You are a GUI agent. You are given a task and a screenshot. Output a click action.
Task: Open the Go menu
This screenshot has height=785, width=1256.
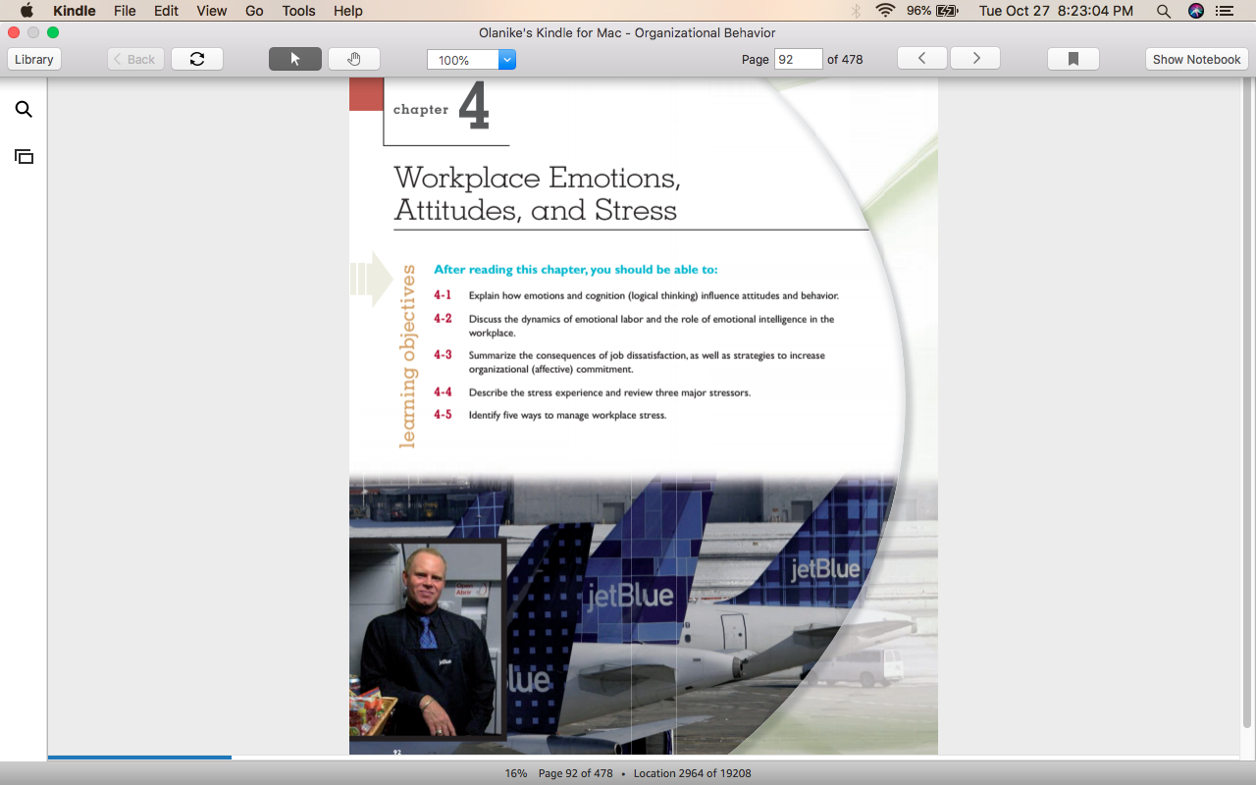pos(254,11)
